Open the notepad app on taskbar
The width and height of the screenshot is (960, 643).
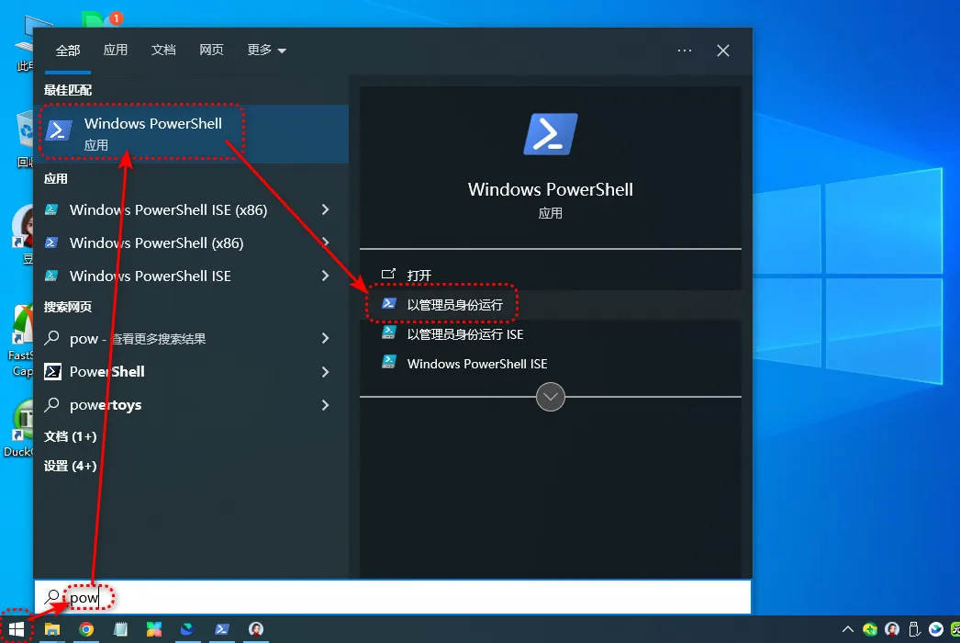[x=120, y=629]
